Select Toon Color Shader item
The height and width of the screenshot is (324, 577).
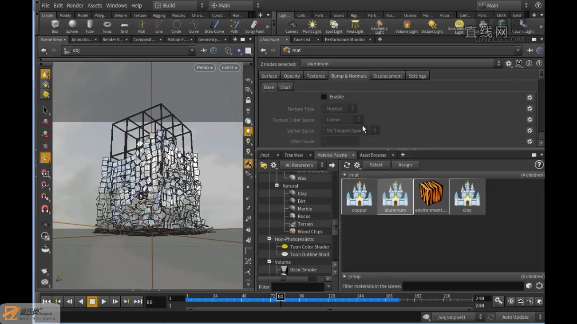coord(309,247)
